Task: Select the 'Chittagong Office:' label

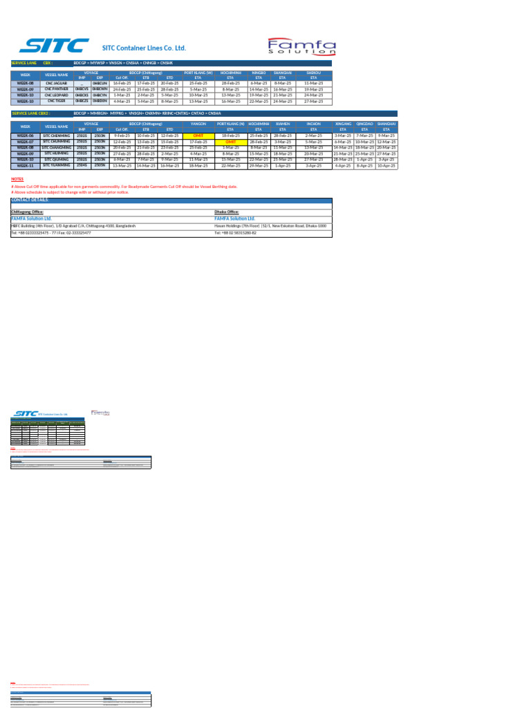Action: coord(27,212)
